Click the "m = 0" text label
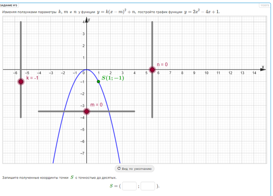This screenshot has height=196, width=273. click(x=96, y=105)
